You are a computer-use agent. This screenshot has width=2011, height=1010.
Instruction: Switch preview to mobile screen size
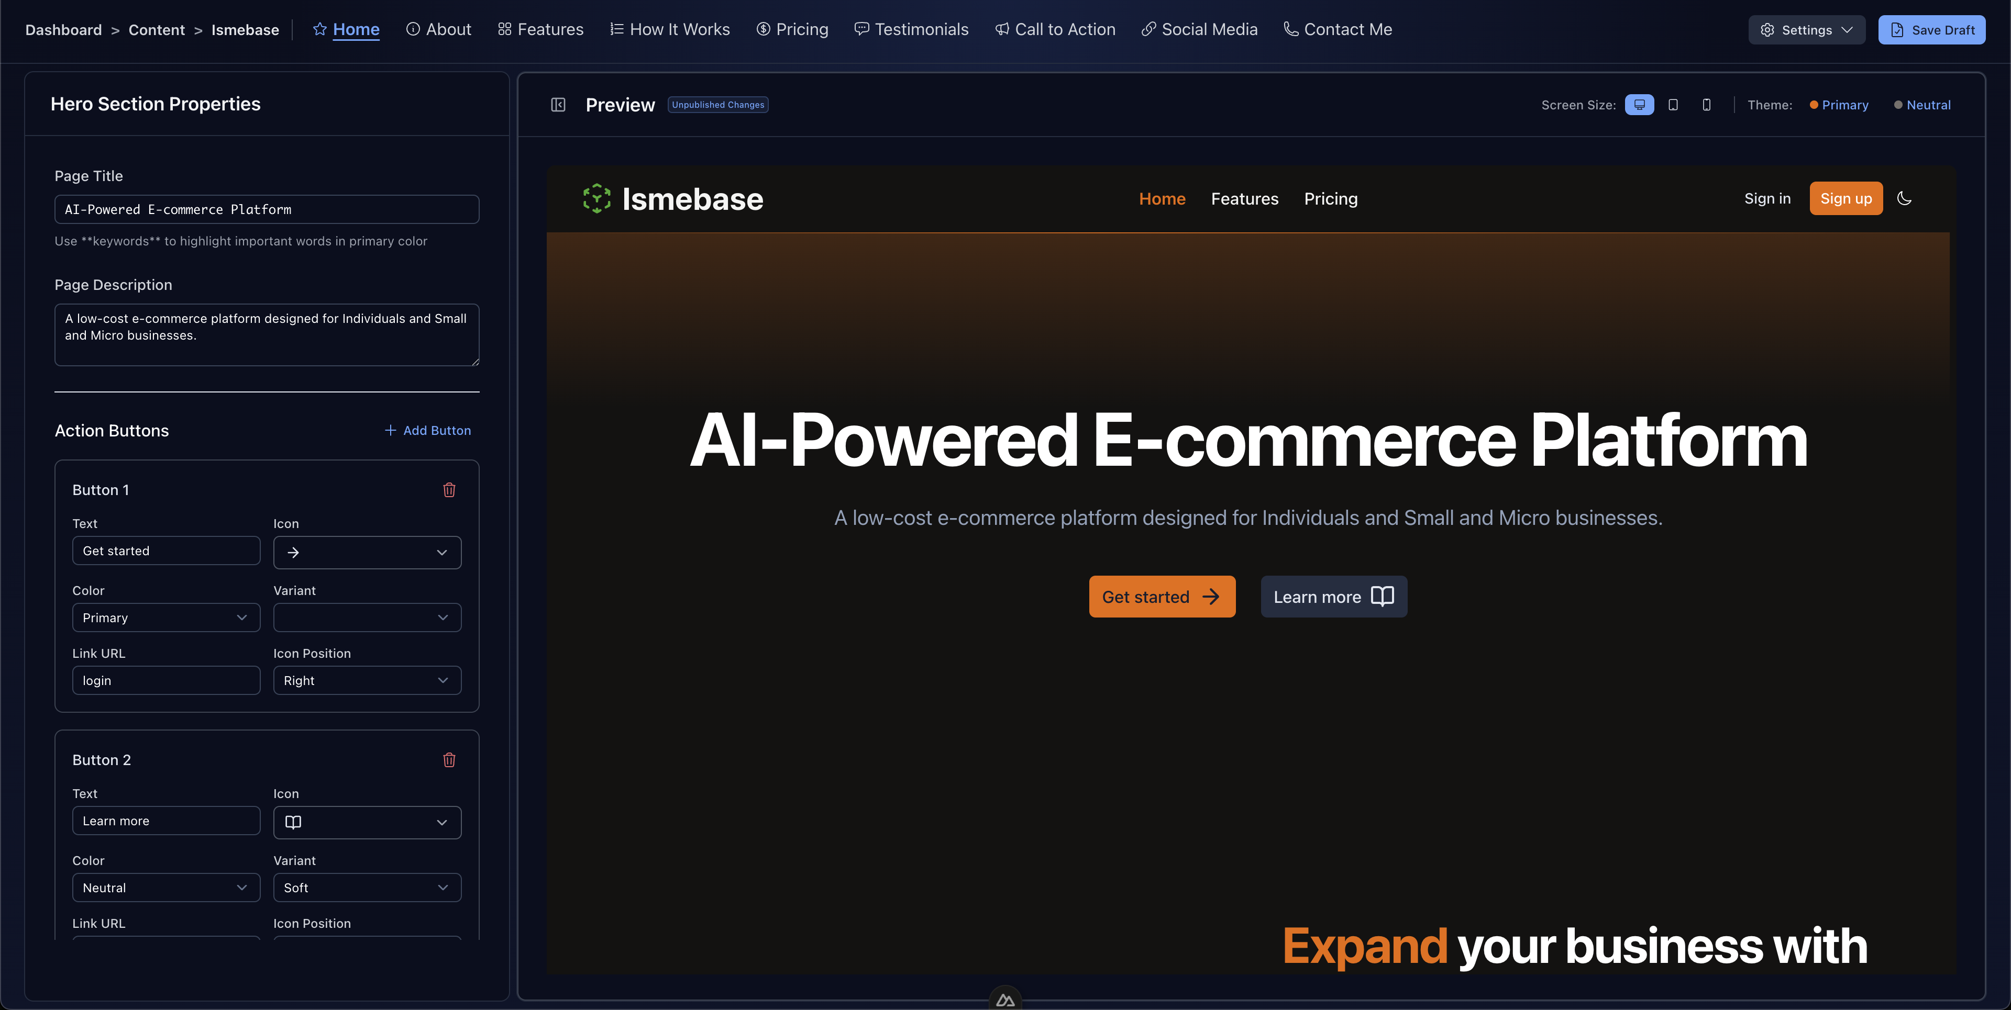[x=1707, y=105]
